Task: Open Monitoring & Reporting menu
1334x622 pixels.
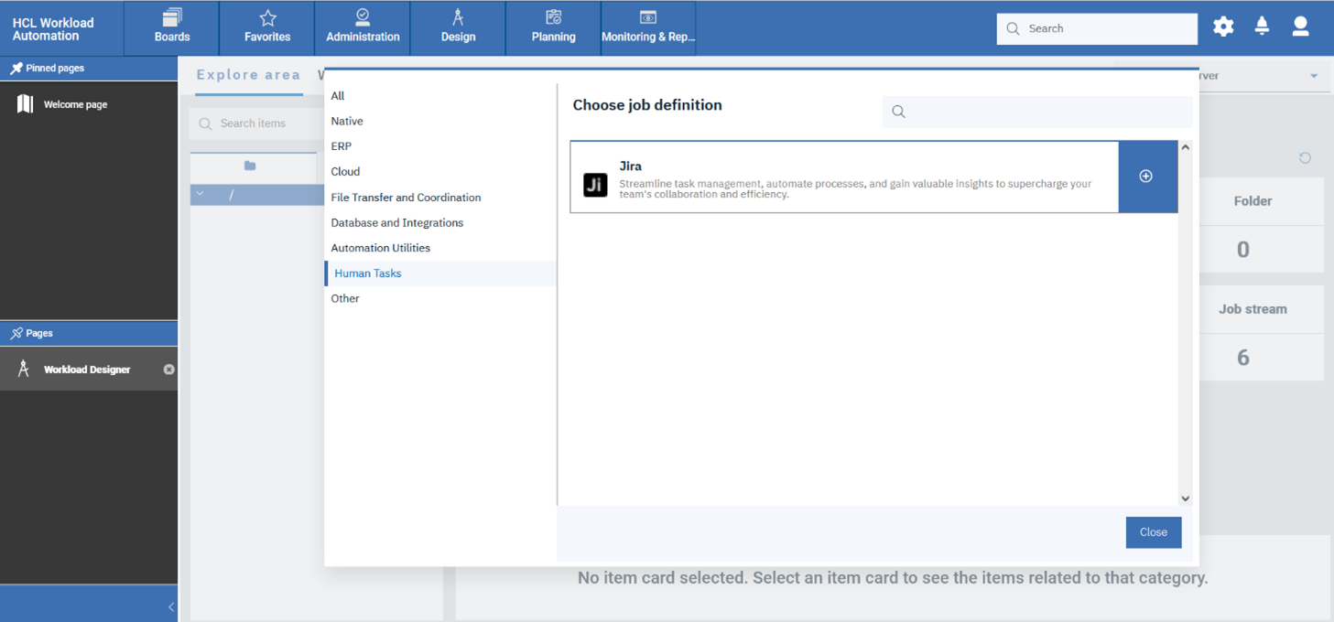Action: point(648,27)
